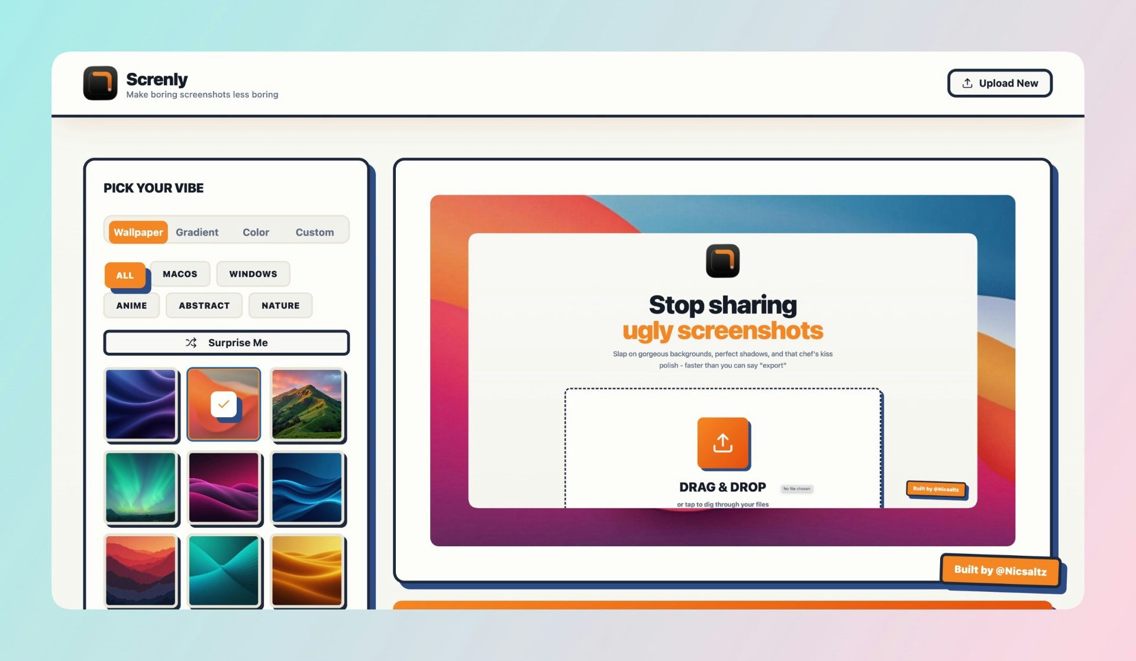Viewport: 1136px width, 661px height.
Task: Click the Screnly logo icon
Action: (100, 83)
